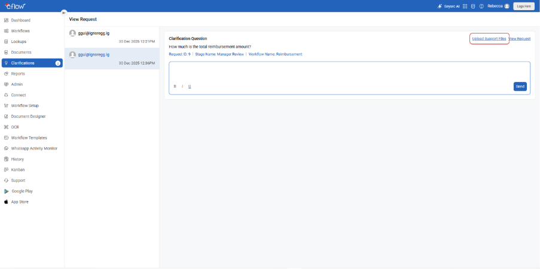This screenshot has height=269, width=540.
Task: Click the Logo Here button
Action: coord(524,6)
